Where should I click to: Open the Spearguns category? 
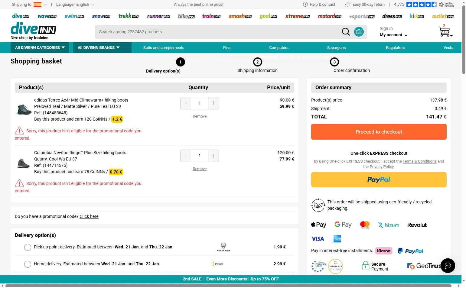click(336, 48)
